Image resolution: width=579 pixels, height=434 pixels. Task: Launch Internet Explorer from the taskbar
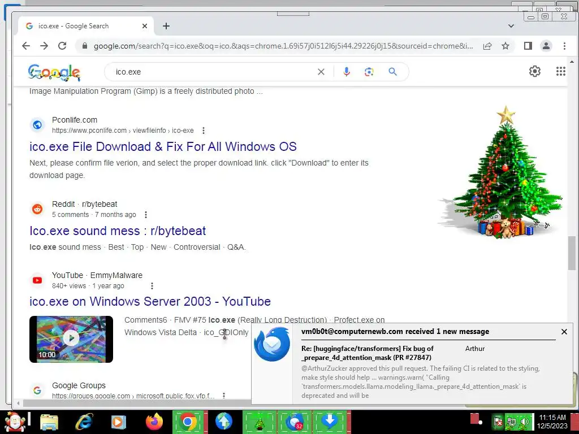click(x=84, y=422)
